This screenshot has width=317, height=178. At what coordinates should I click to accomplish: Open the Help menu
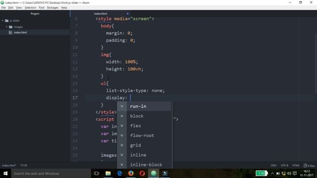64,8
